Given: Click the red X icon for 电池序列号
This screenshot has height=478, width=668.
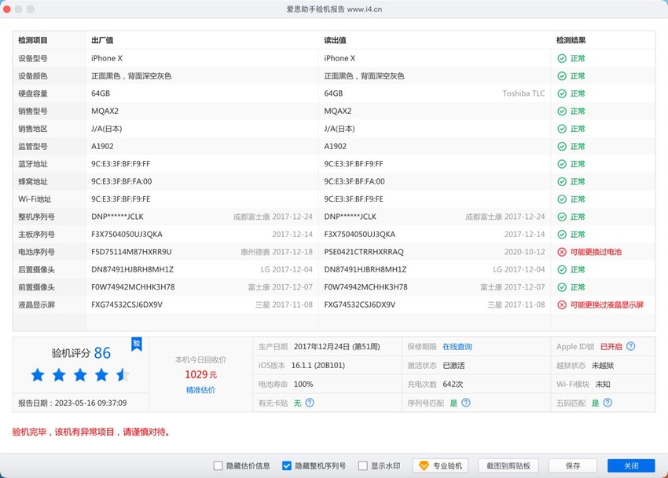Looking at the screenshot, I should coord(562,252).
